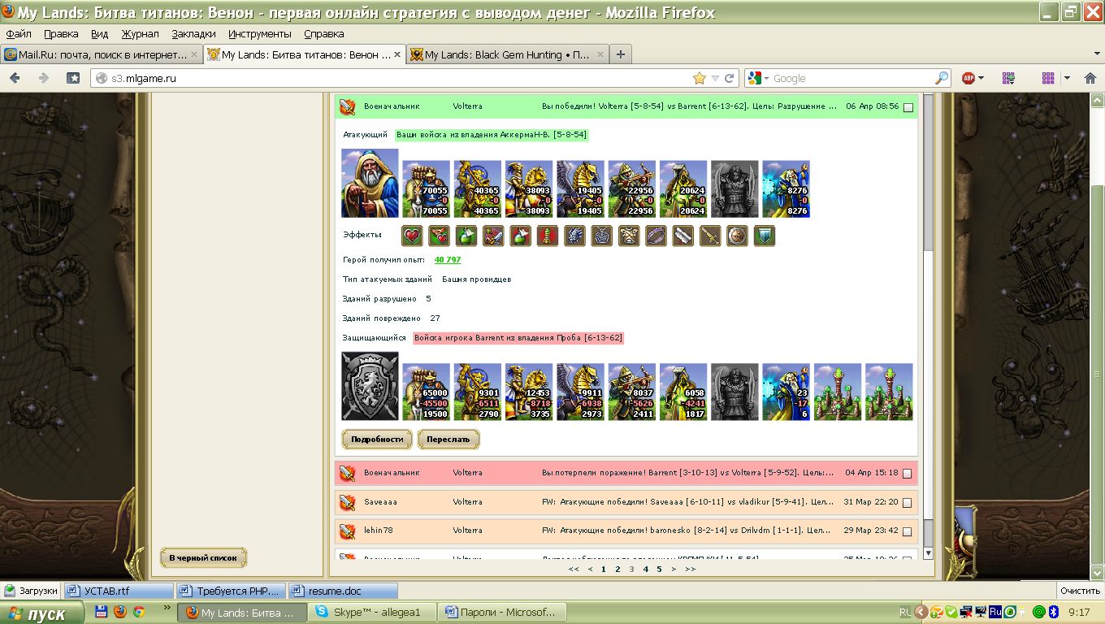Reload the page with the refresh icon

click(x=730, y=79)
